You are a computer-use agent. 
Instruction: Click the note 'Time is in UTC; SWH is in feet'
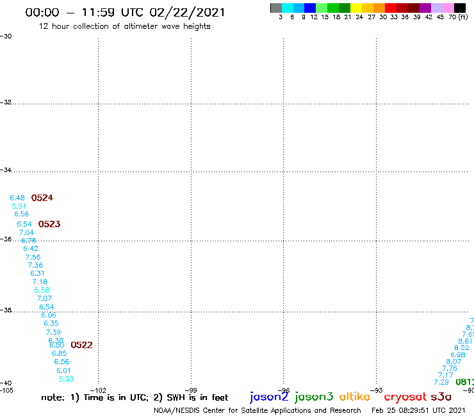pyautogui.click(x=135, y=397)
